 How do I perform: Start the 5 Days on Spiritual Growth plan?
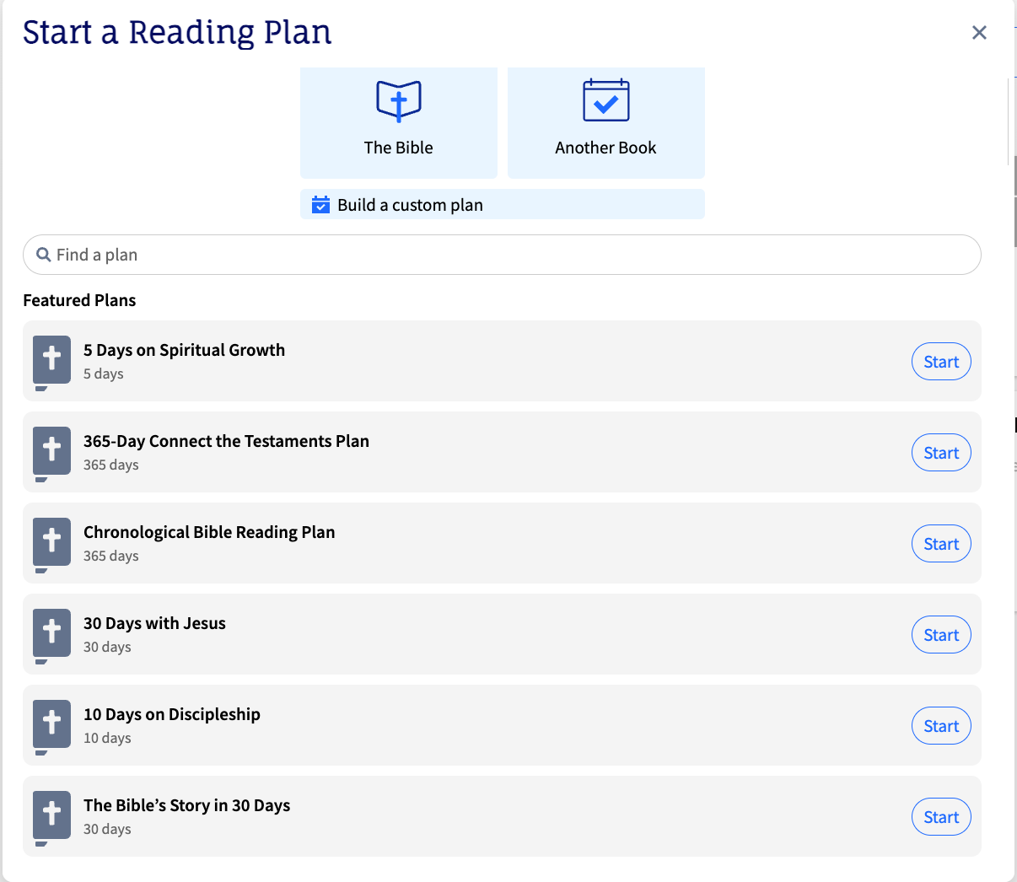pos(941,362)
